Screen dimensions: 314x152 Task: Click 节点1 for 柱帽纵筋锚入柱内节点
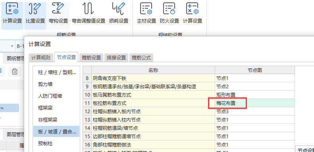(x=255, y=120)
